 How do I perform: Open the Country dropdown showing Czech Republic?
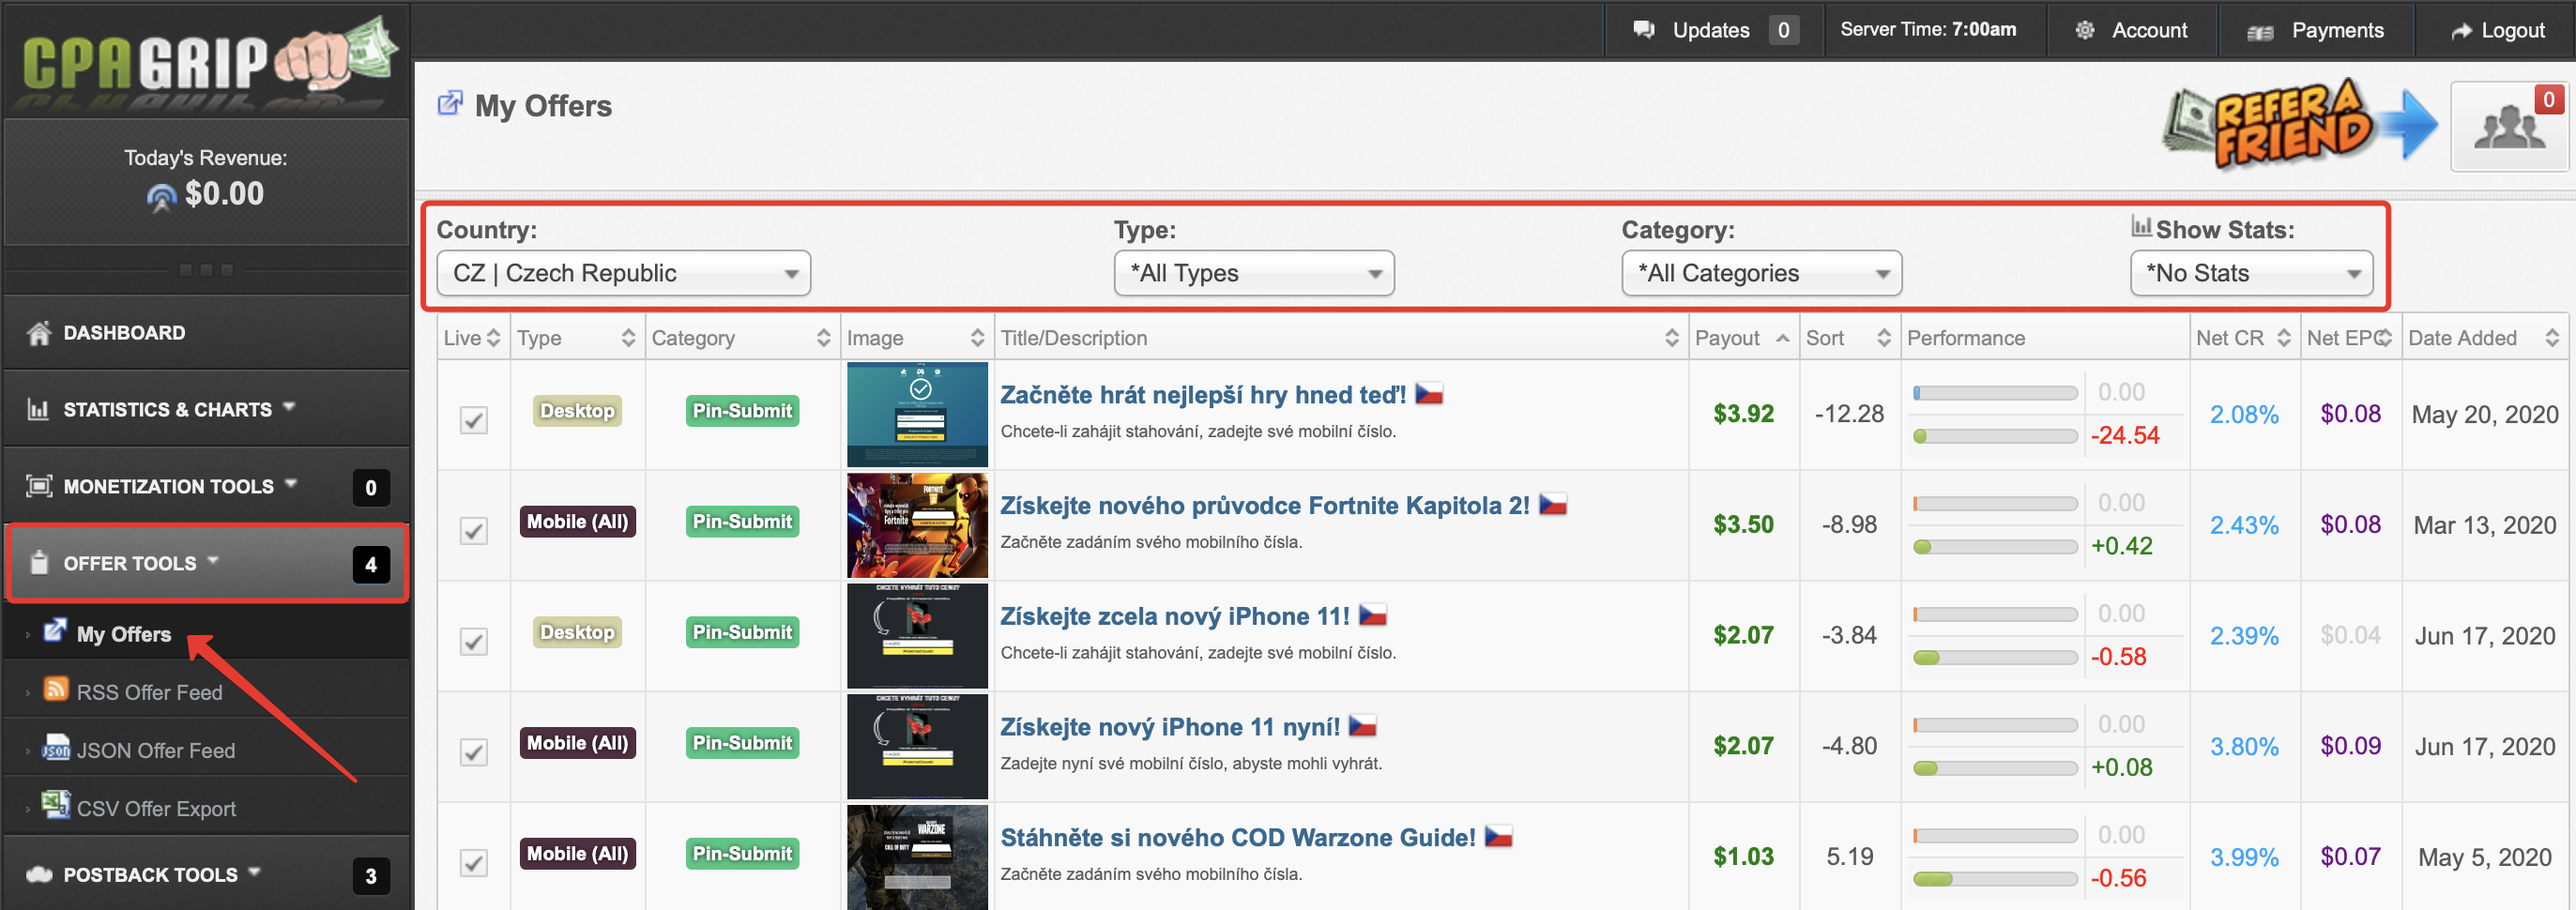[623, 273]
